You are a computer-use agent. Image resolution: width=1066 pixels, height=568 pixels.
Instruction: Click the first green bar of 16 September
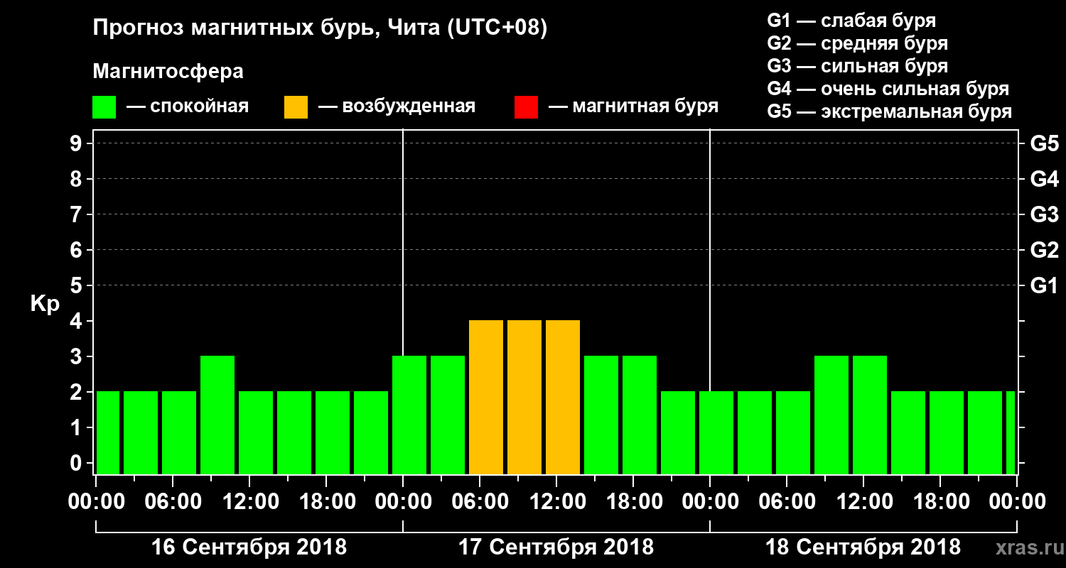(108, 433)
